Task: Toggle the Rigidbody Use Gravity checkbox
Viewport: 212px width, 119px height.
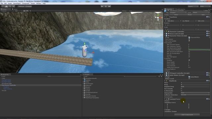Action: [182, 89]
